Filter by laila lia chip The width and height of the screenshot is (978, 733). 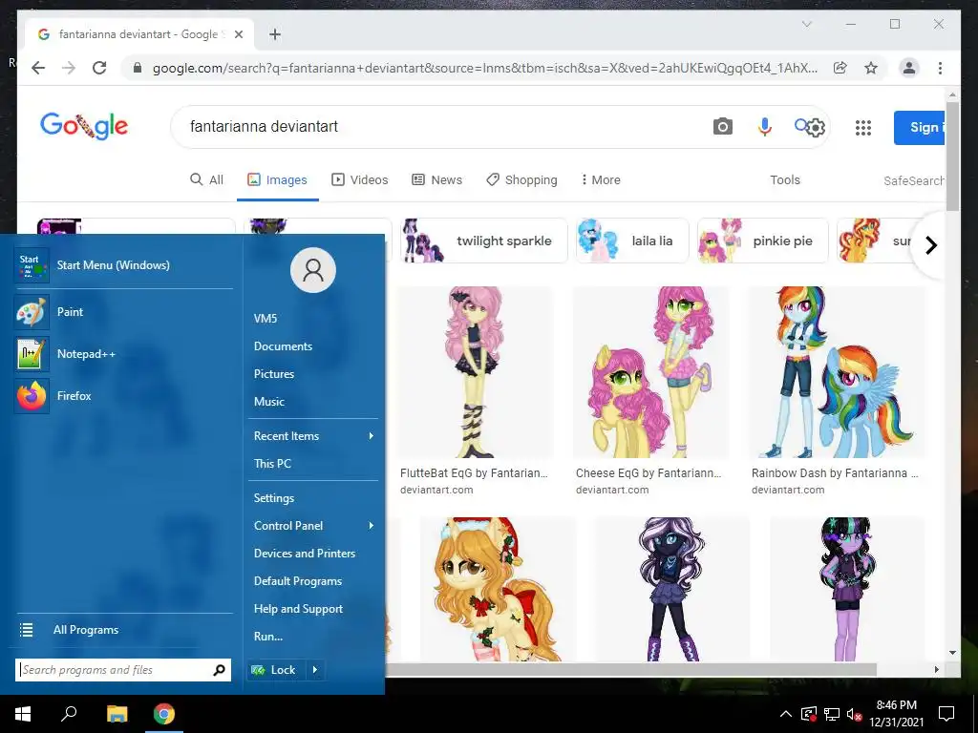(x=632, y=241)
